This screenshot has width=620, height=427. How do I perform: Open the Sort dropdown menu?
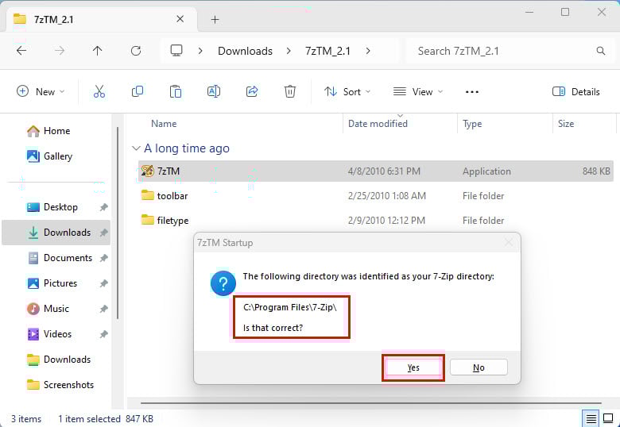pyautogui.click(x=347, y=92)
